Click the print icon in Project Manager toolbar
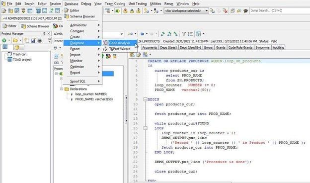The height and width of the screenshot is (183, 310). [40, 40]
